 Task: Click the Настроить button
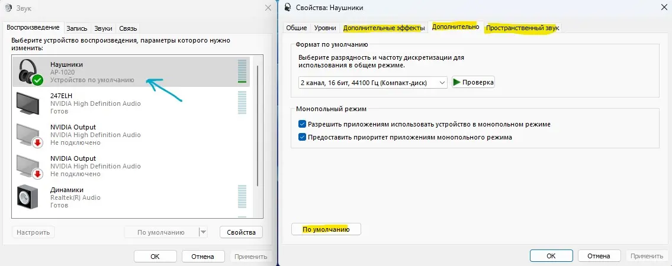pyautogui.click(x=33, y=232)
